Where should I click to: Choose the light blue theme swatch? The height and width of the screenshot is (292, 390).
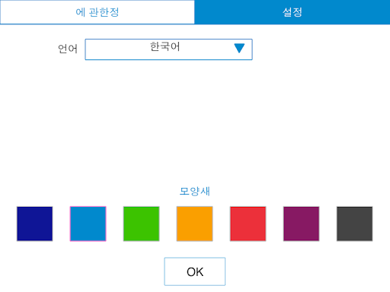88,224
